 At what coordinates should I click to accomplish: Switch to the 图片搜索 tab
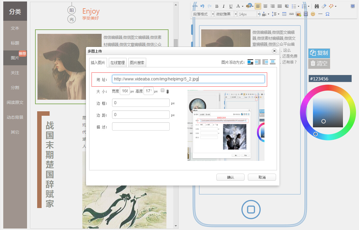pyautogui.click(x=137, y=63)
